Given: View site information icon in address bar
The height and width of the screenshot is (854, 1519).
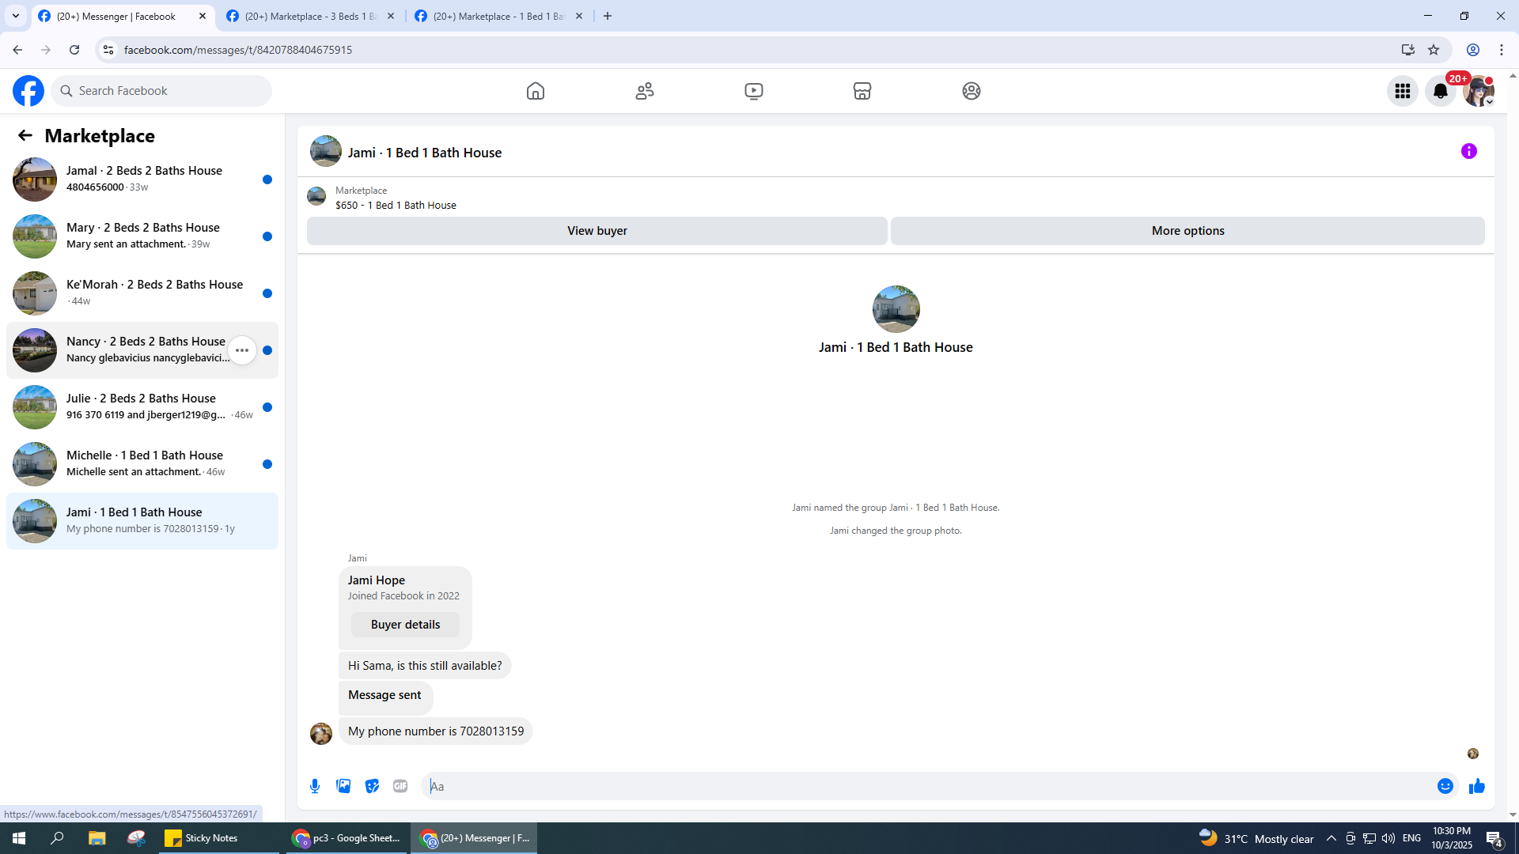Looking at the screenshot, I should (108, 50).
